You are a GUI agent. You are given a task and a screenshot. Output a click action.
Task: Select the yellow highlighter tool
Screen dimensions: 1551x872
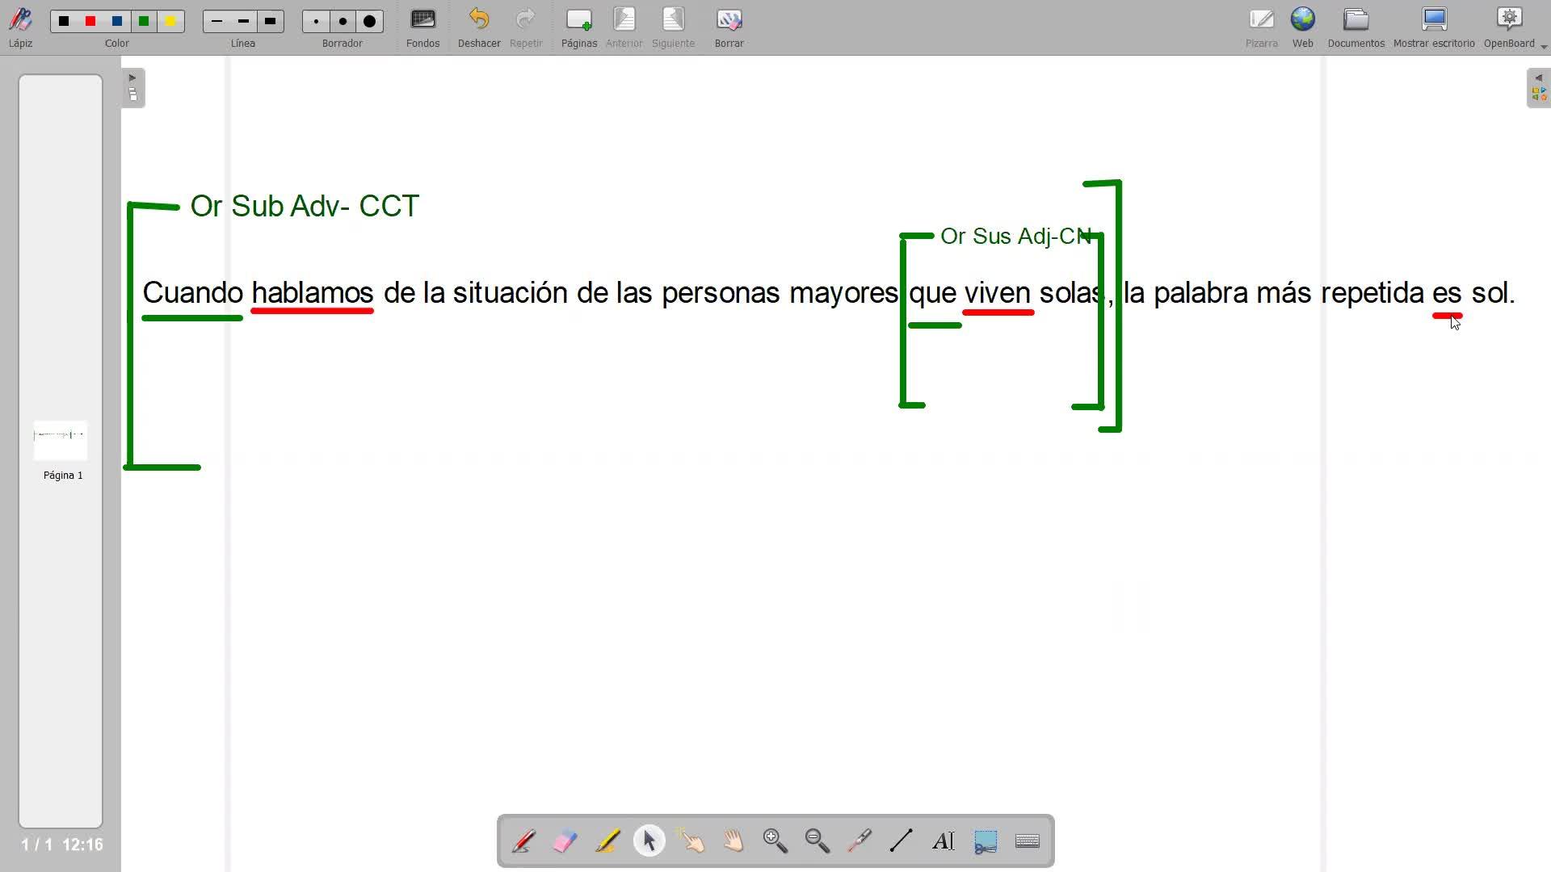coord(607,841)
